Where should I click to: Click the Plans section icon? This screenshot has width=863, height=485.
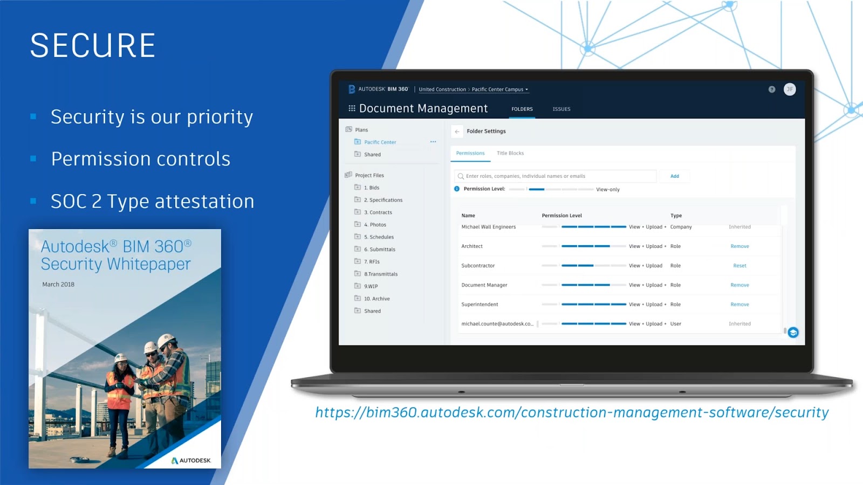coord(348,129)
